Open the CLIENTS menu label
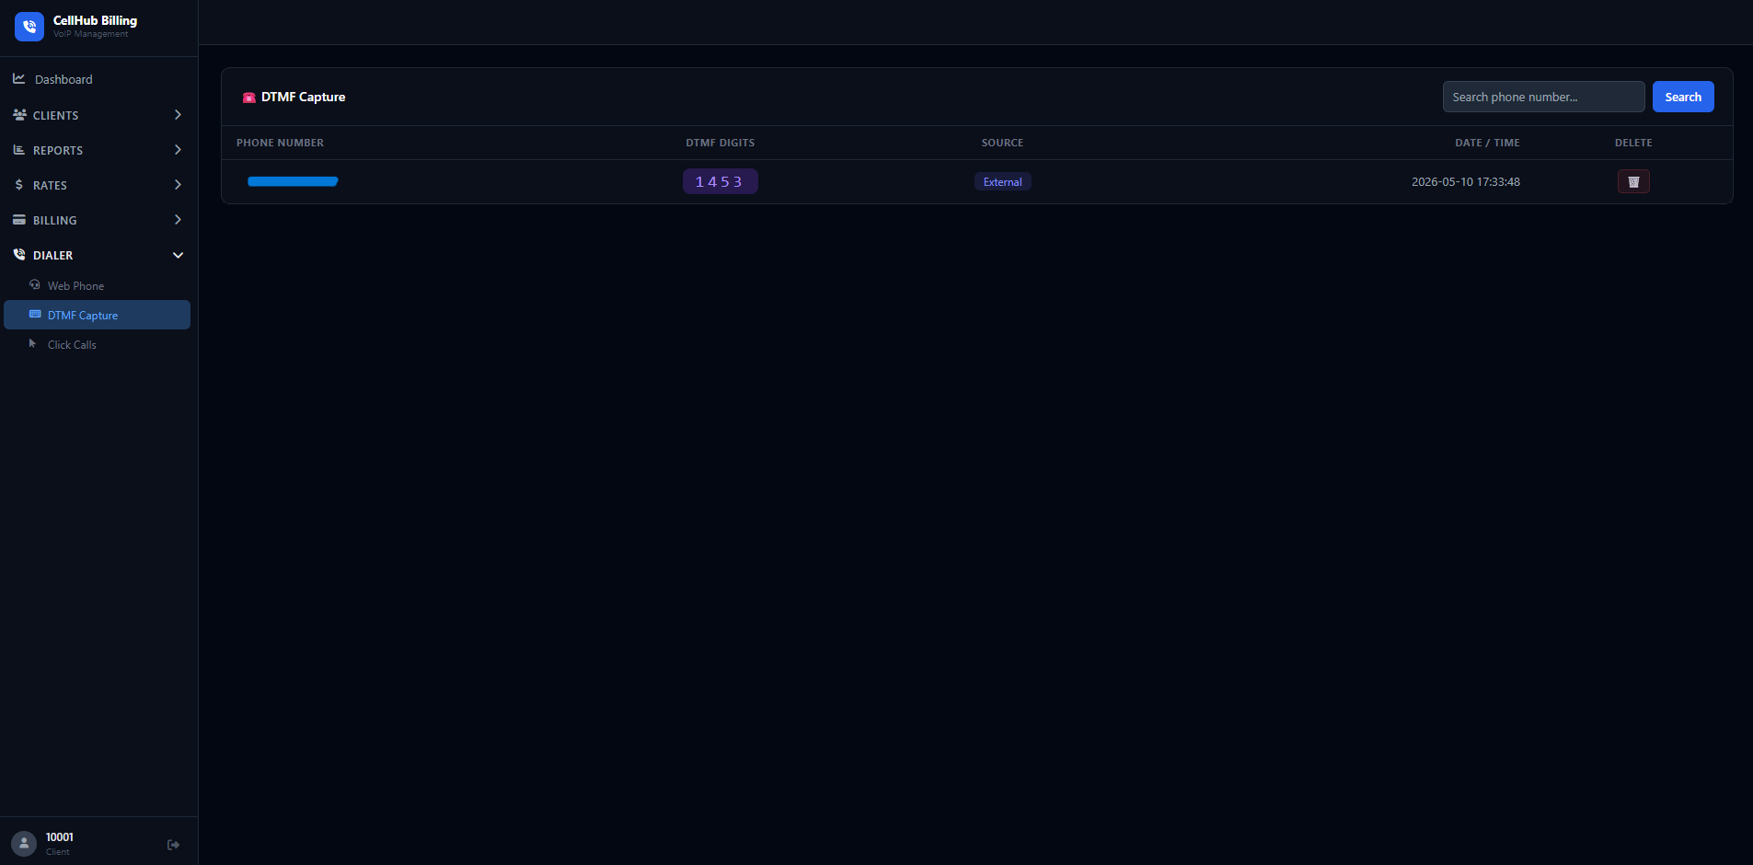Image resolution: width=1753 pixels, height=865 pixels. 55,115
